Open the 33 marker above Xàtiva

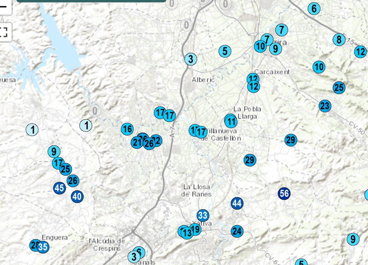[203, 215]
